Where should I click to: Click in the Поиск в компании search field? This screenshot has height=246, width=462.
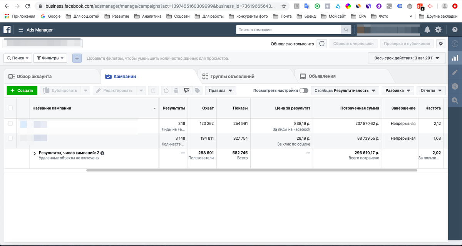point(289,30)
